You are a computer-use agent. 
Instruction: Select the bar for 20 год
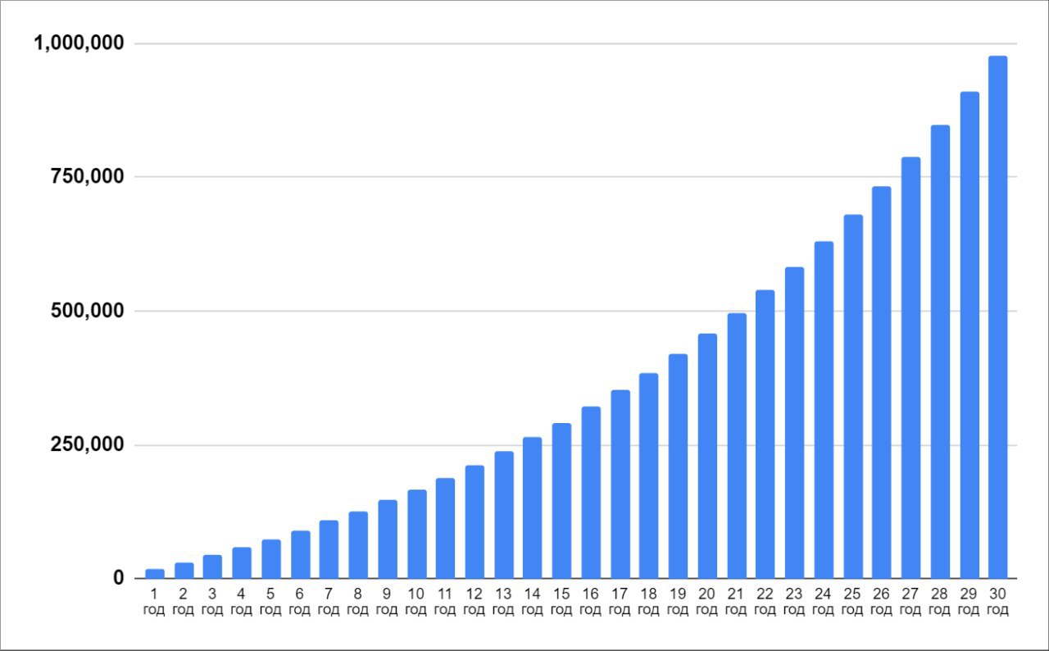[707, 456]
